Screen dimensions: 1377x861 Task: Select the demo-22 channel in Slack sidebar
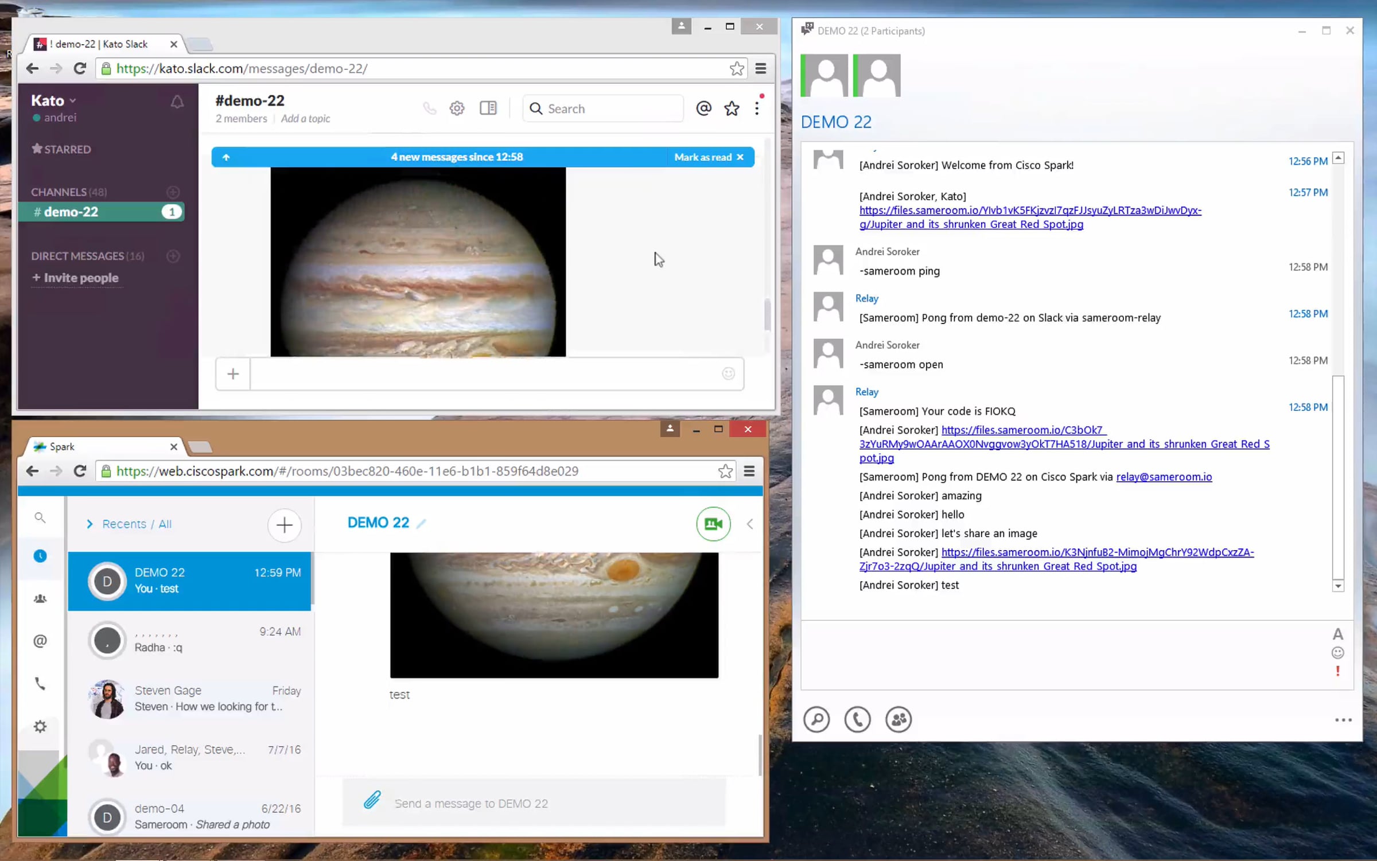click(x=101, y=212)
